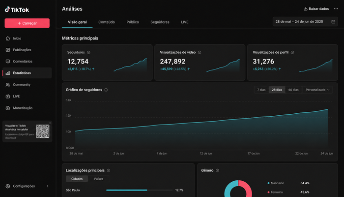Open the date range picker field

point(305,22)
